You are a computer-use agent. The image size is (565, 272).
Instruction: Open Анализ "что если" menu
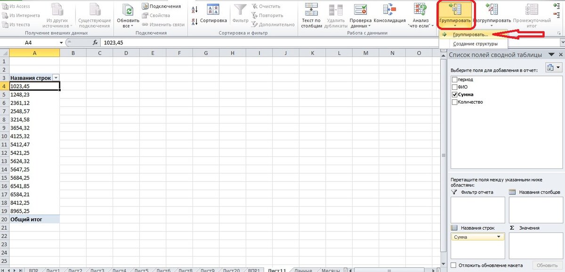coord(420,15)
